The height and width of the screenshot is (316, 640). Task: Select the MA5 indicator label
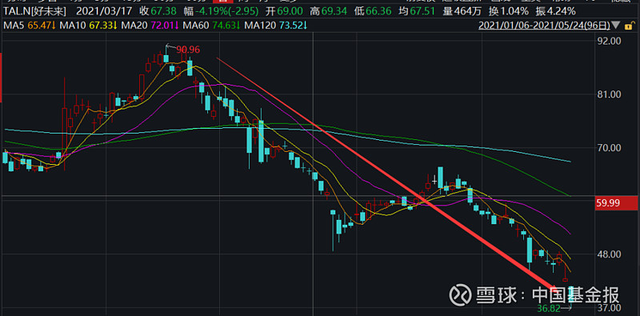tap(13, 26)
